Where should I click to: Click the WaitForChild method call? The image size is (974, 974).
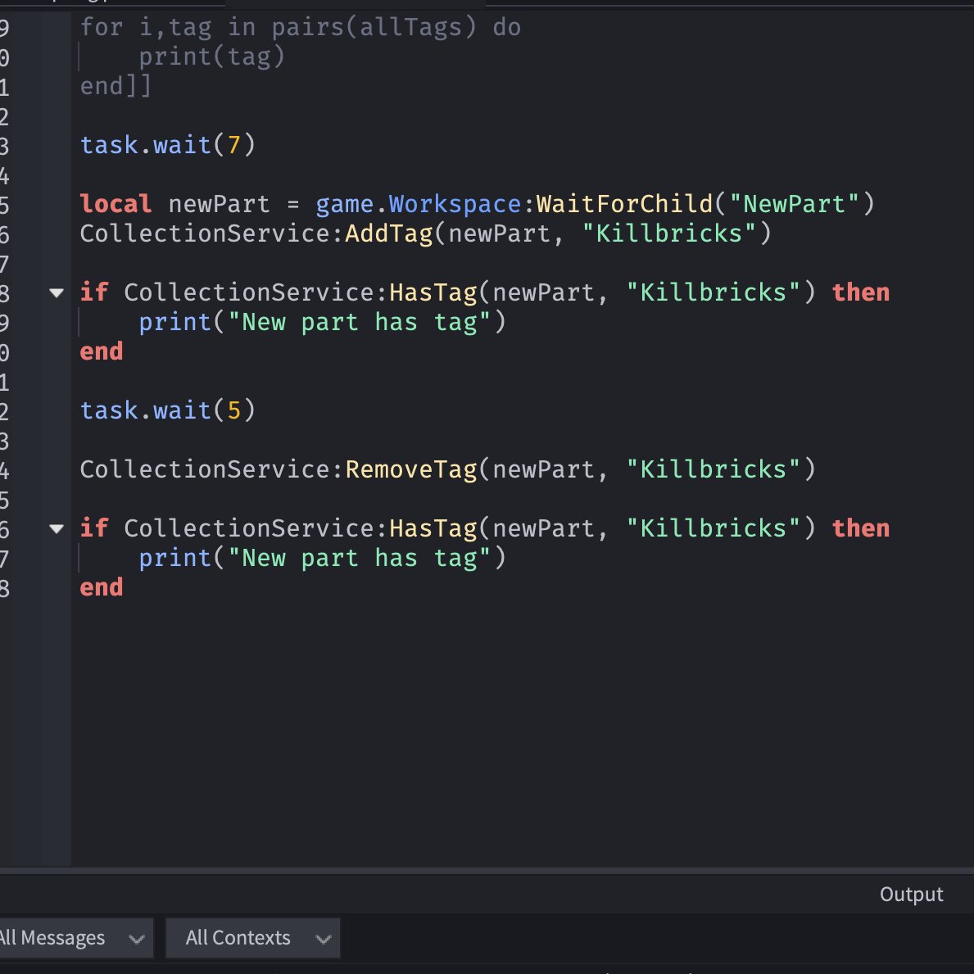pyautogui.click(x=624, y=204)
